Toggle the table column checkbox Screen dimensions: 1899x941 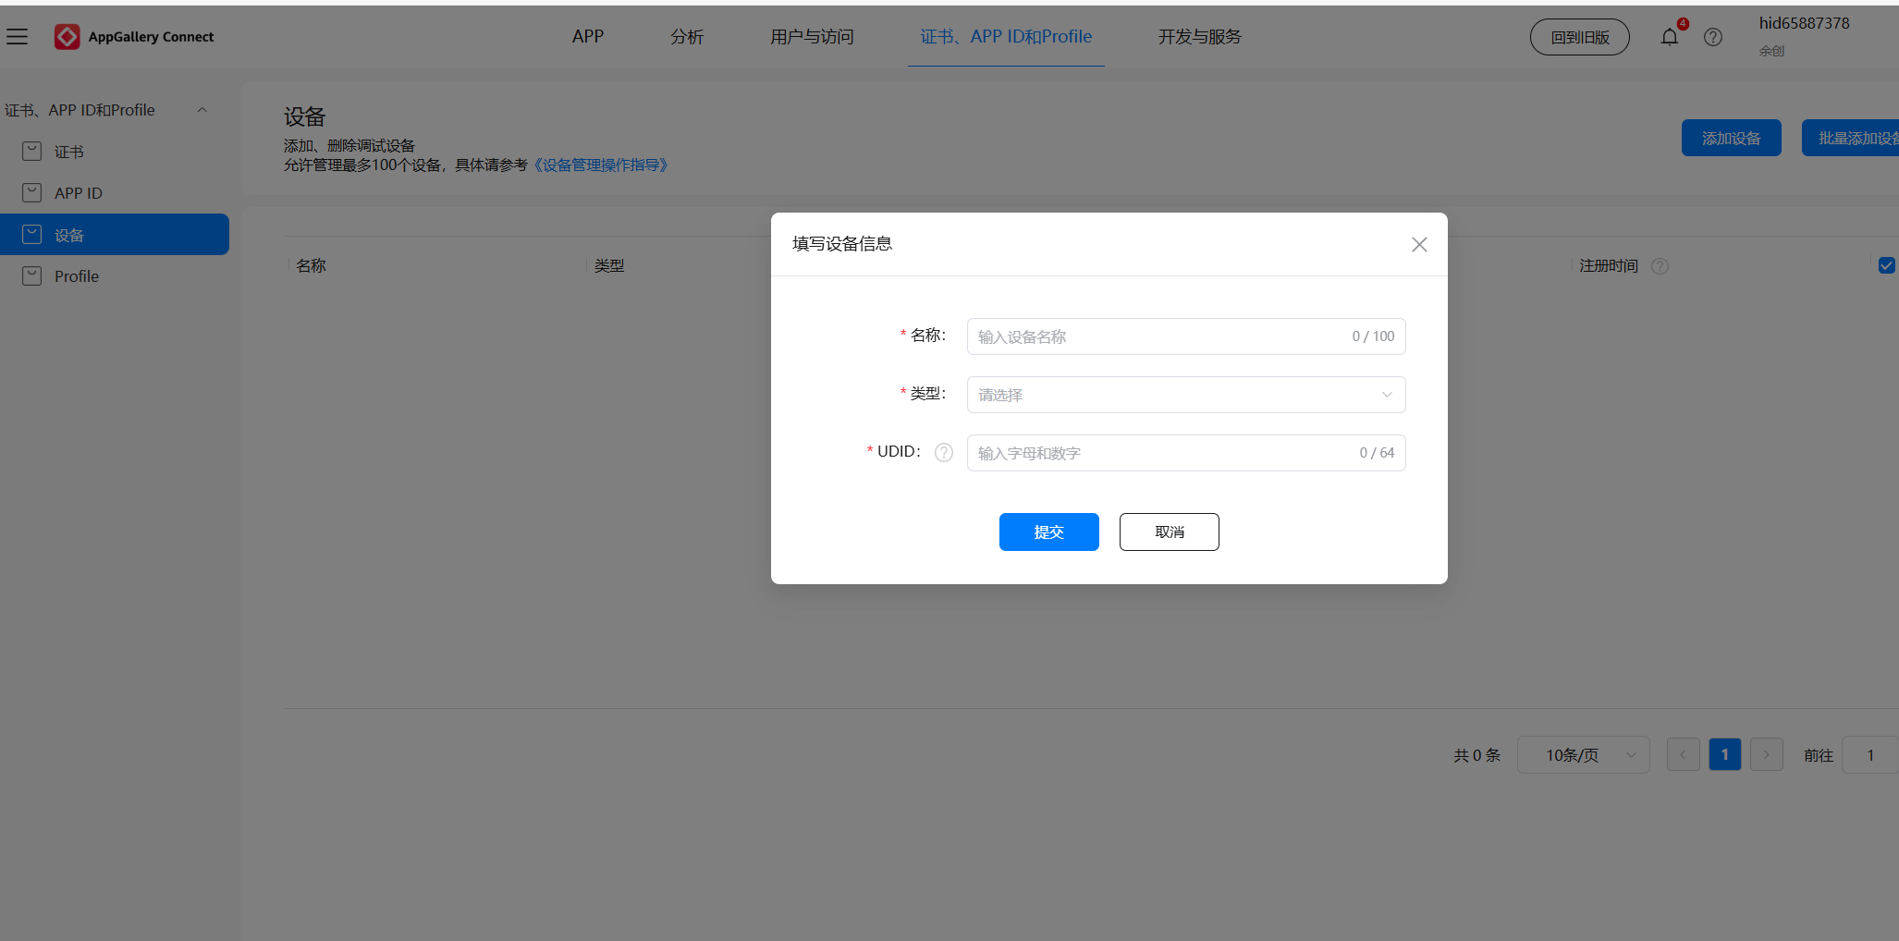1887,265
